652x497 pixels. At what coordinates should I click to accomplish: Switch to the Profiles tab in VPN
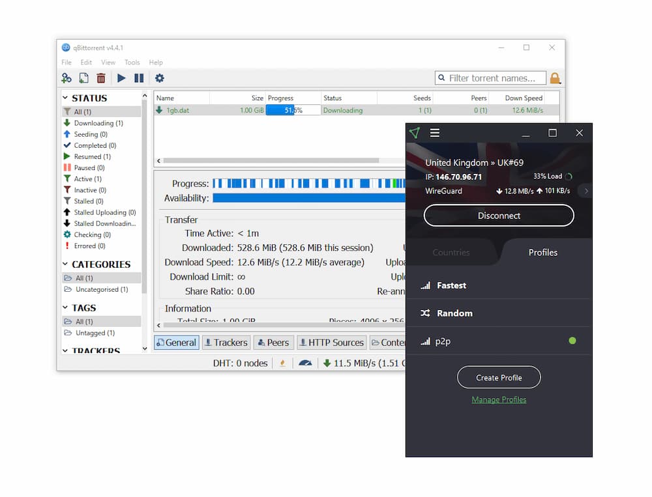543,252
